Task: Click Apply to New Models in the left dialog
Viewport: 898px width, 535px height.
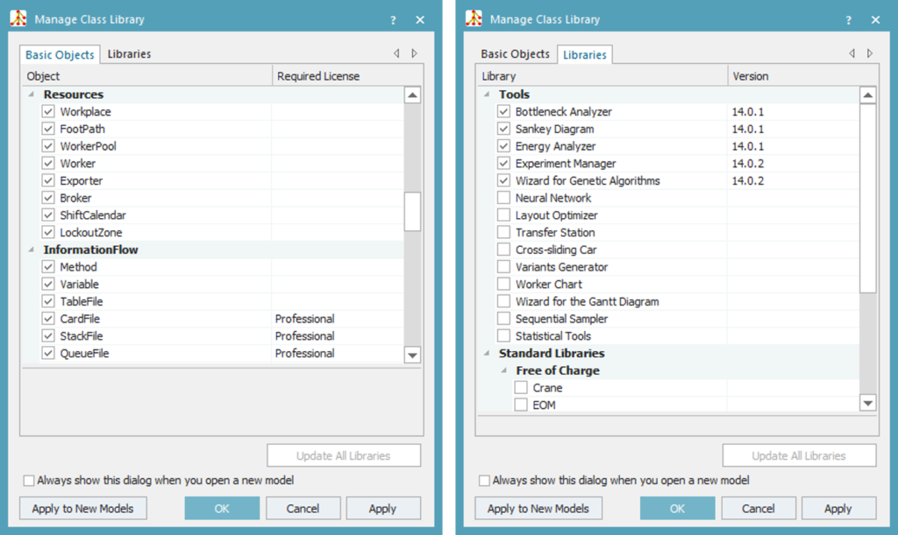Action: pyautogui.click(x=83, y=508)
